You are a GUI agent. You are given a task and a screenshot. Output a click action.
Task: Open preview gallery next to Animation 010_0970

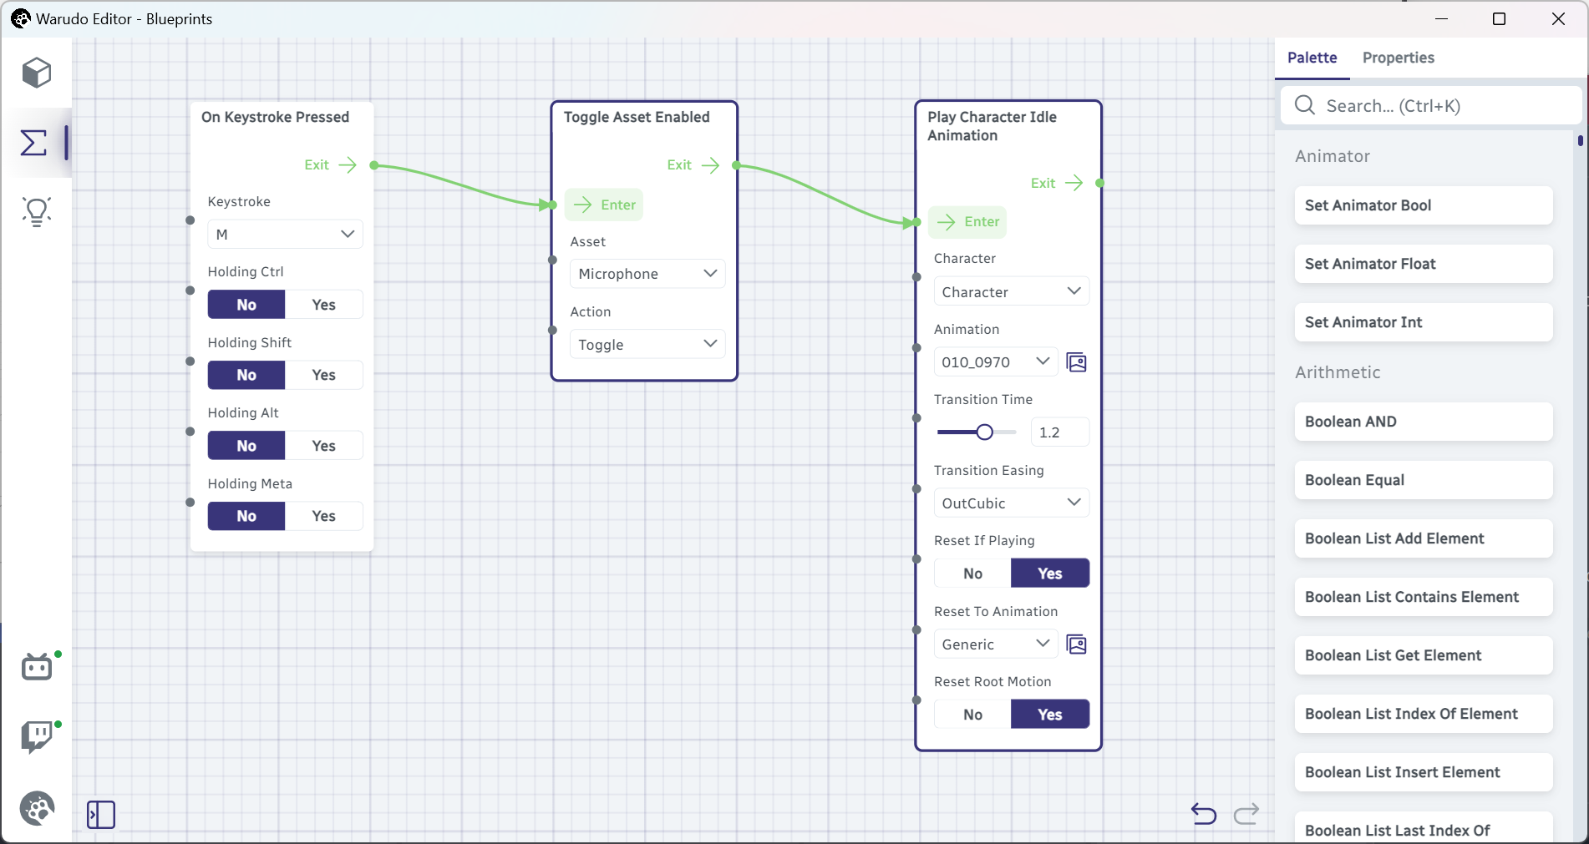click(x=1077, y=362)
